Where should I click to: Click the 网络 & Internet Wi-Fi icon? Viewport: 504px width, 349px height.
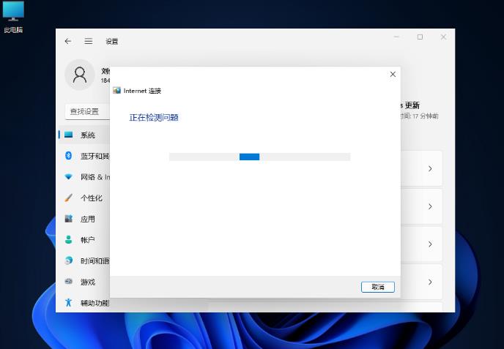tap(69, 177)
